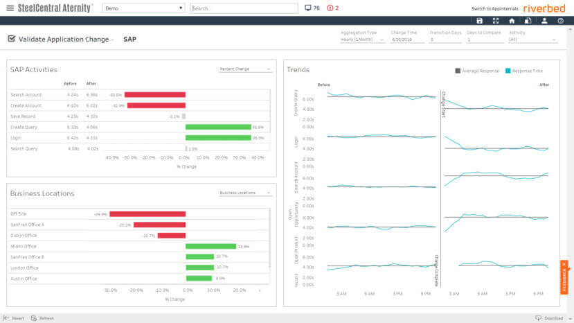574x323 pixels.
Task: Expand the Validate Application Change title dropdown
Action: tap(112, 40)
